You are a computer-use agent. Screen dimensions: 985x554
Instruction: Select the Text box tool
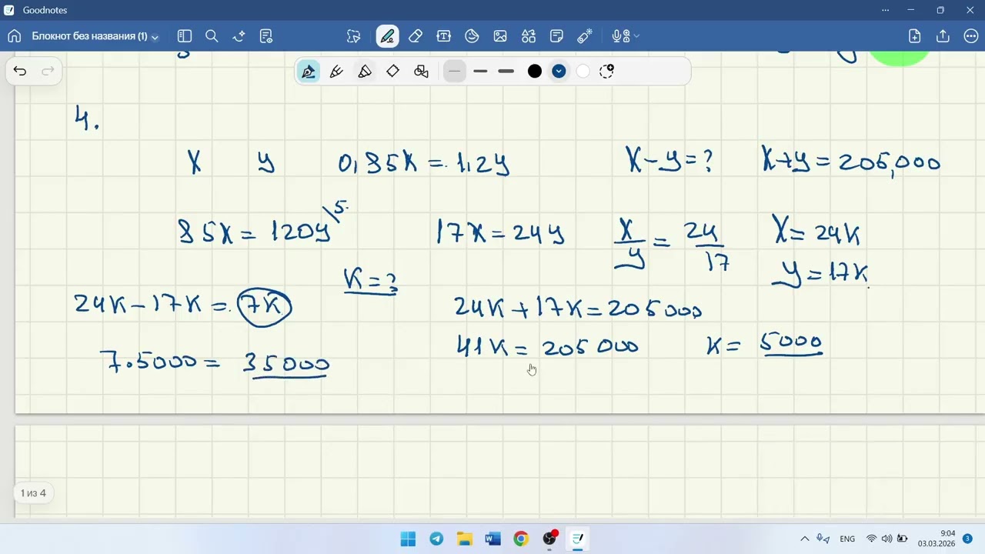pyautogui.click(x=443, y=36)
